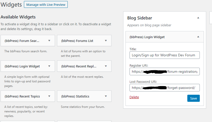Click the Register URI input field
212x122 pixels.
165,71
